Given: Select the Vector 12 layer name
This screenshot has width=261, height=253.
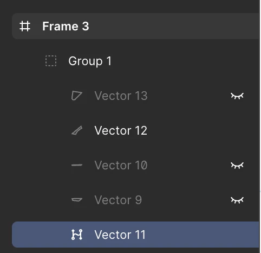Looking at the screenshot, I should 121,130.
